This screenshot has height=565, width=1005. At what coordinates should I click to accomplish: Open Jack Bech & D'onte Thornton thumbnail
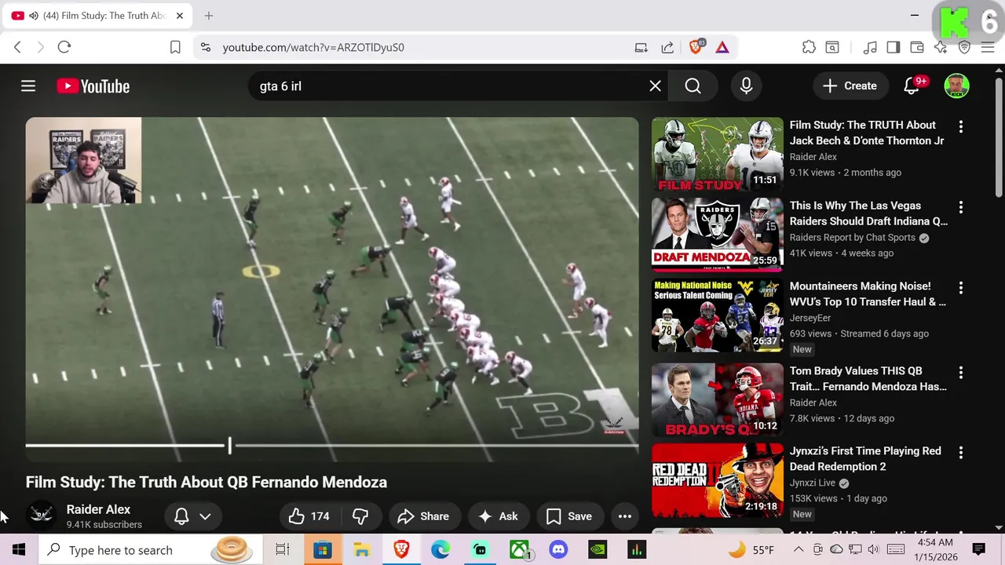click(x=718, y=155)
